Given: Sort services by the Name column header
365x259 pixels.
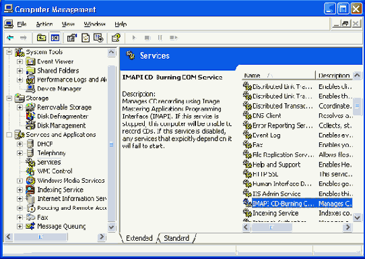Looking at the screenshot, I should [x=279, y=76].
